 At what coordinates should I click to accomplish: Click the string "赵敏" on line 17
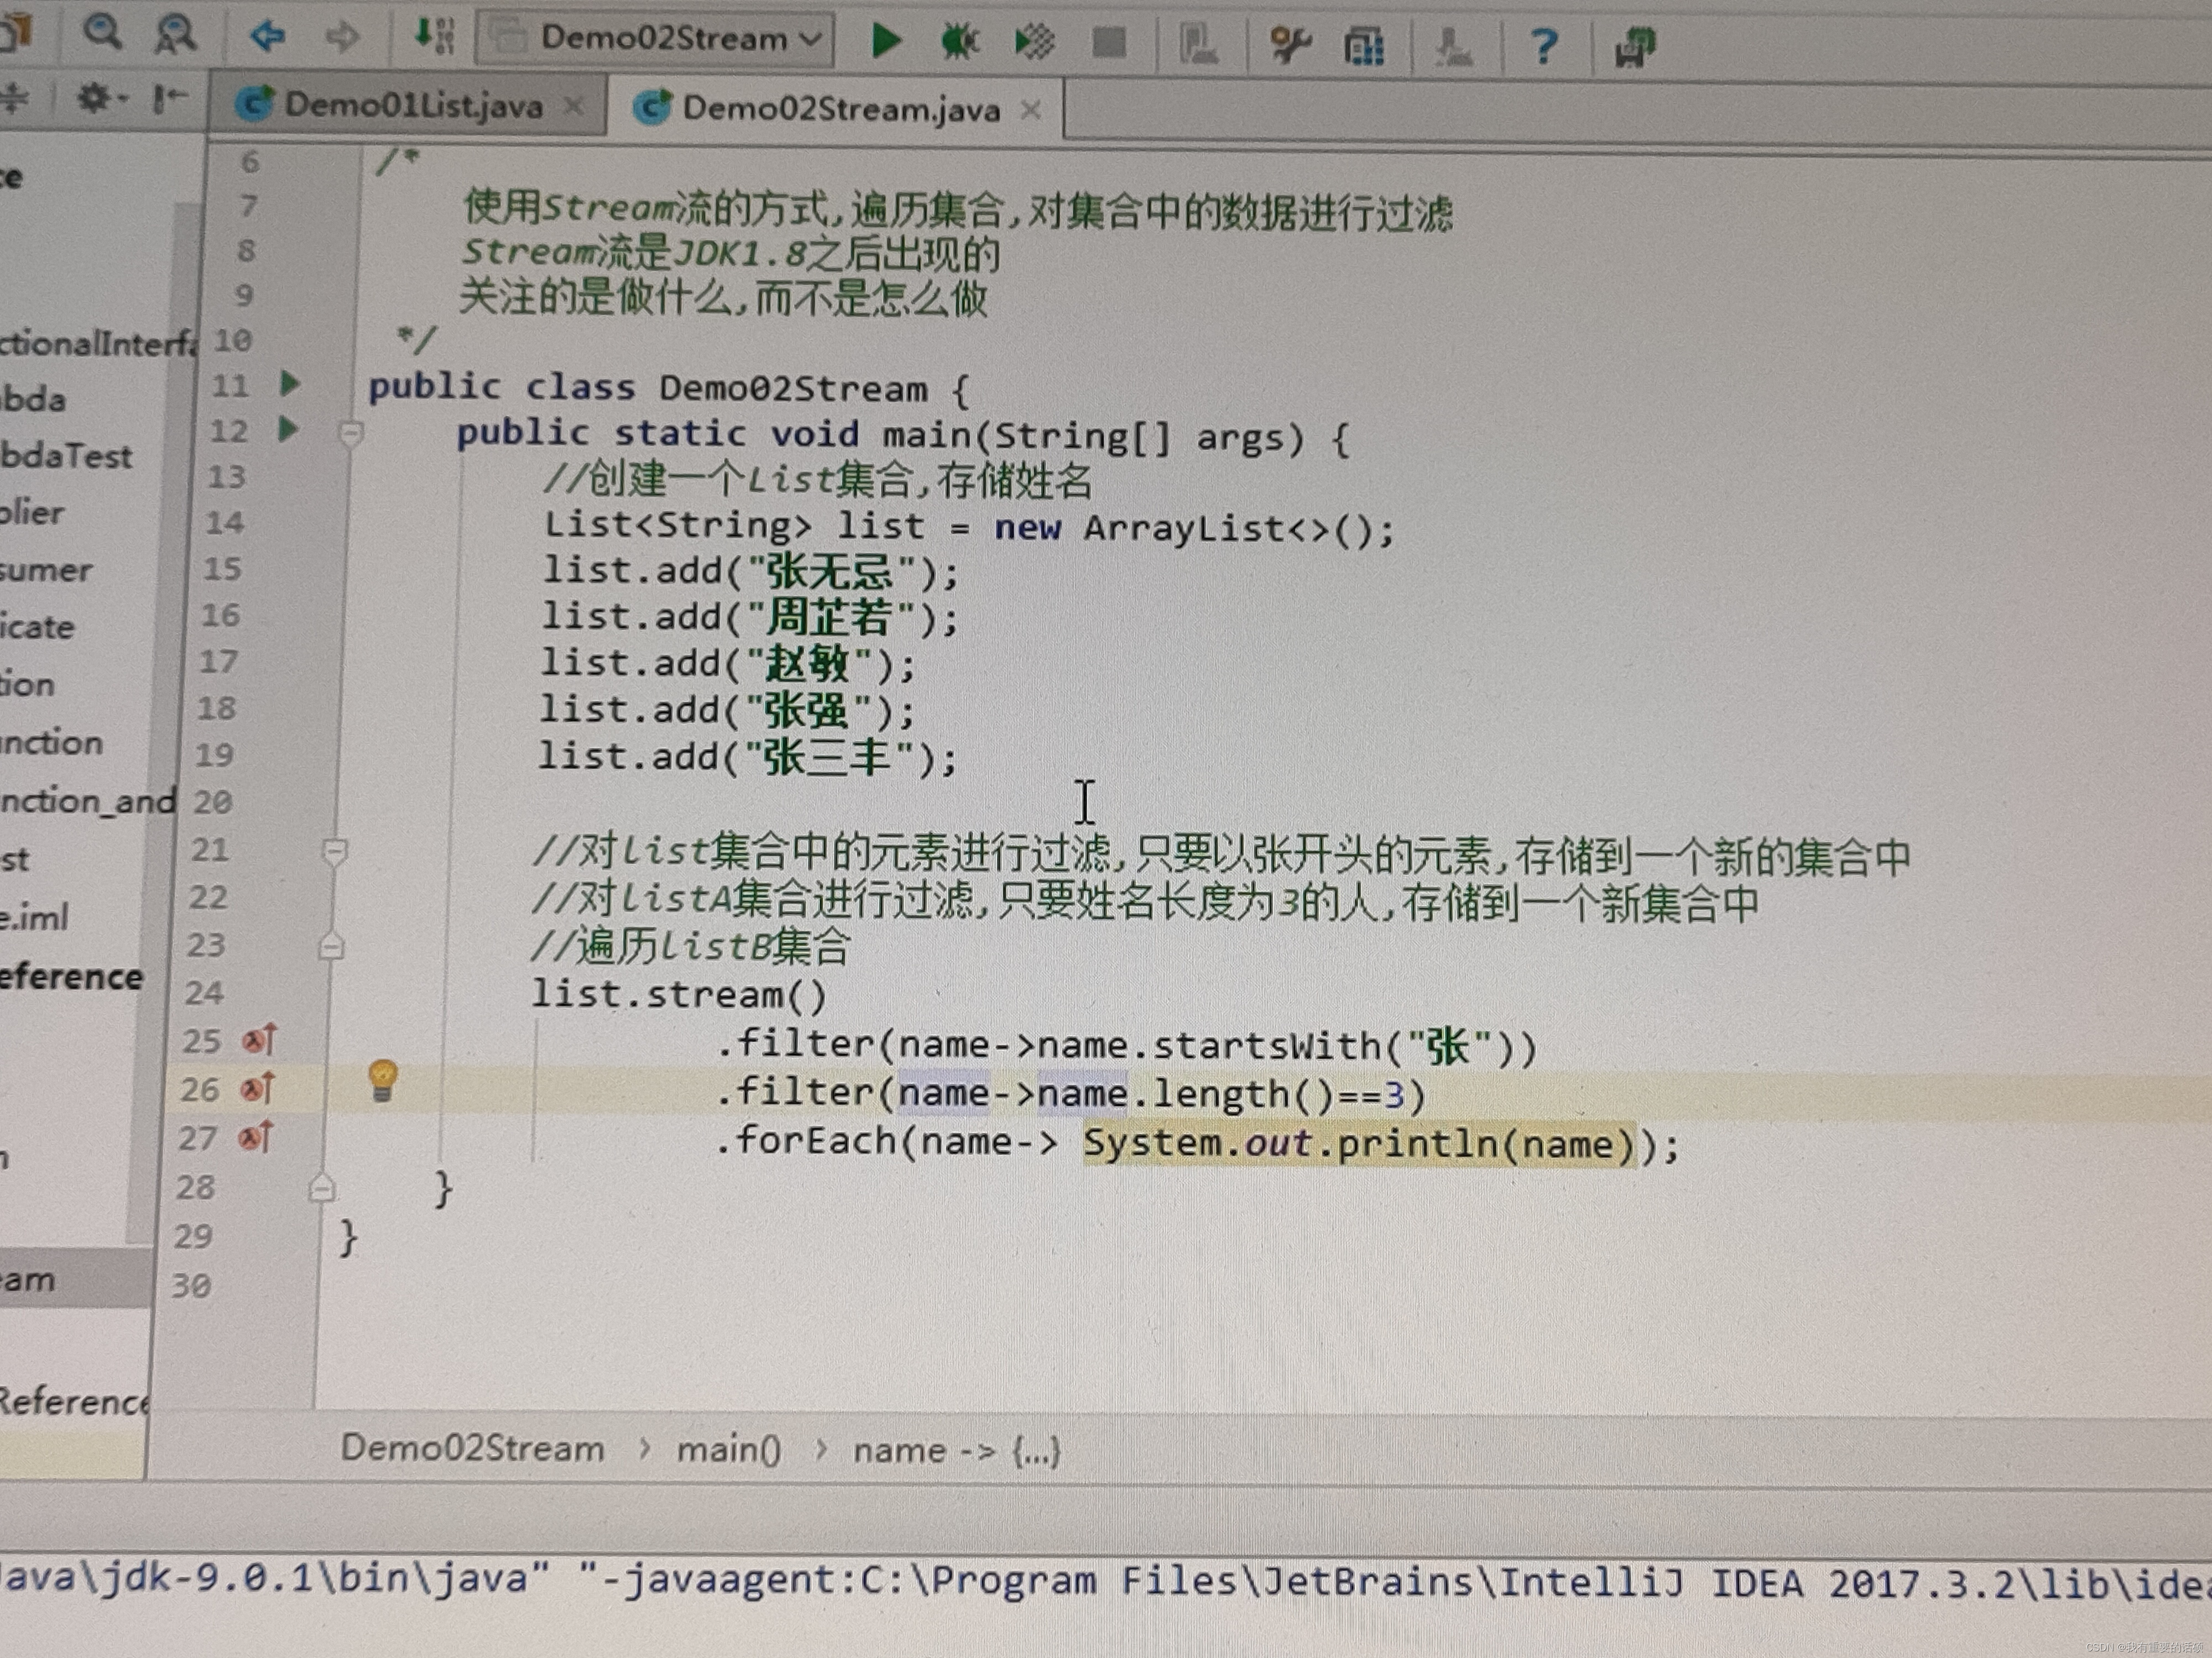809,664
